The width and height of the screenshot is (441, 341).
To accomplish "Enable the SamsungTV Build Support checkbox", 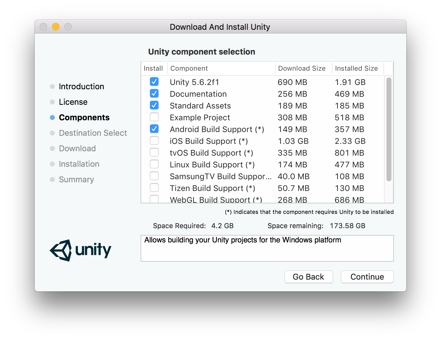I will tap(154, 176).
